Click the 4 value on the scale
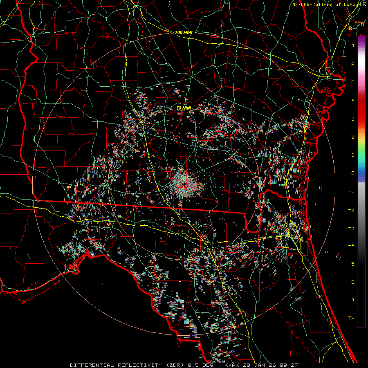 click(x=353, y=101)
